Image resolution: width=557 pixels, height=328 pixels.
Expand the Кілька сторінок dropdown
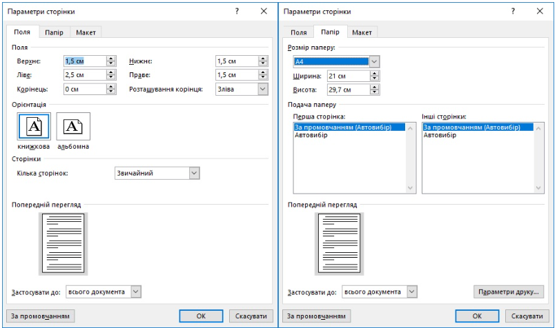click(194, 173)
